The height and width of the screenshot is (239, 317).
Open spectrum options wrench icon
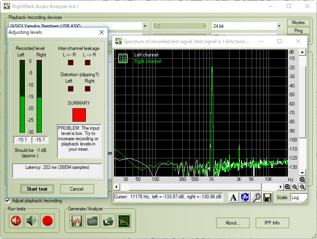(256, 197)
